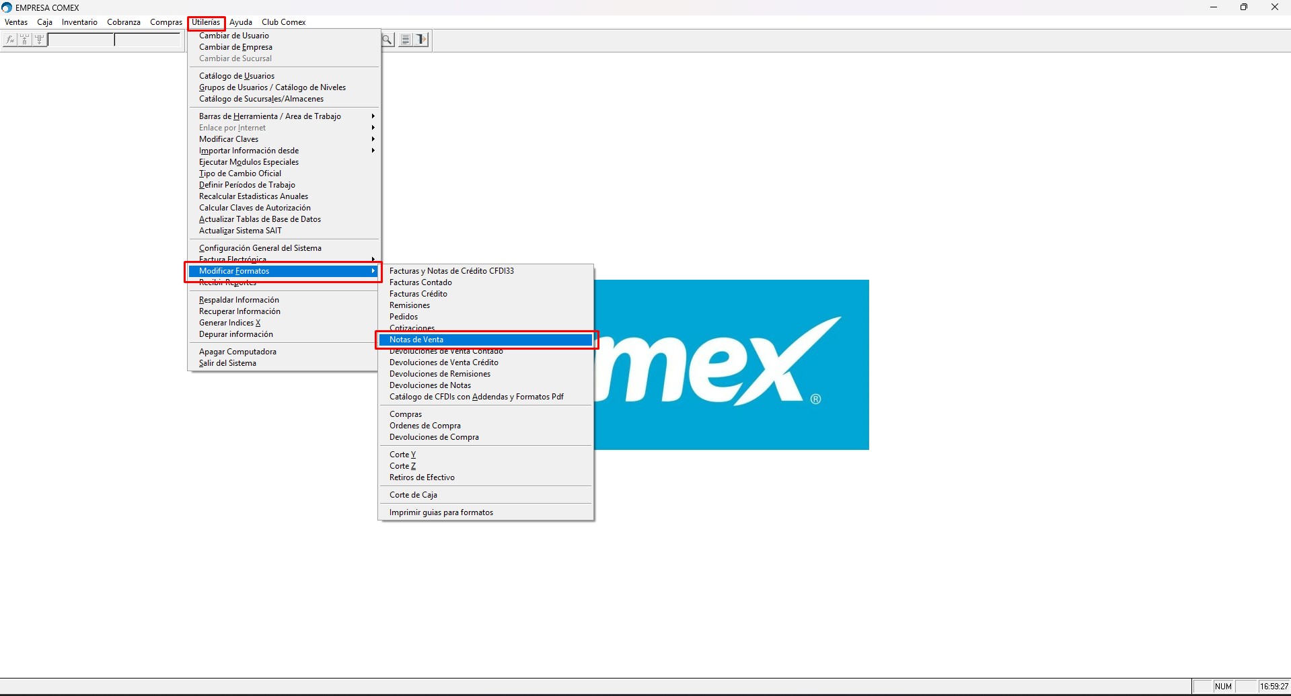This screenshot has width=1291, height=696.
Task: Click the first empty toolbar input box
Action: coord(81,40)
